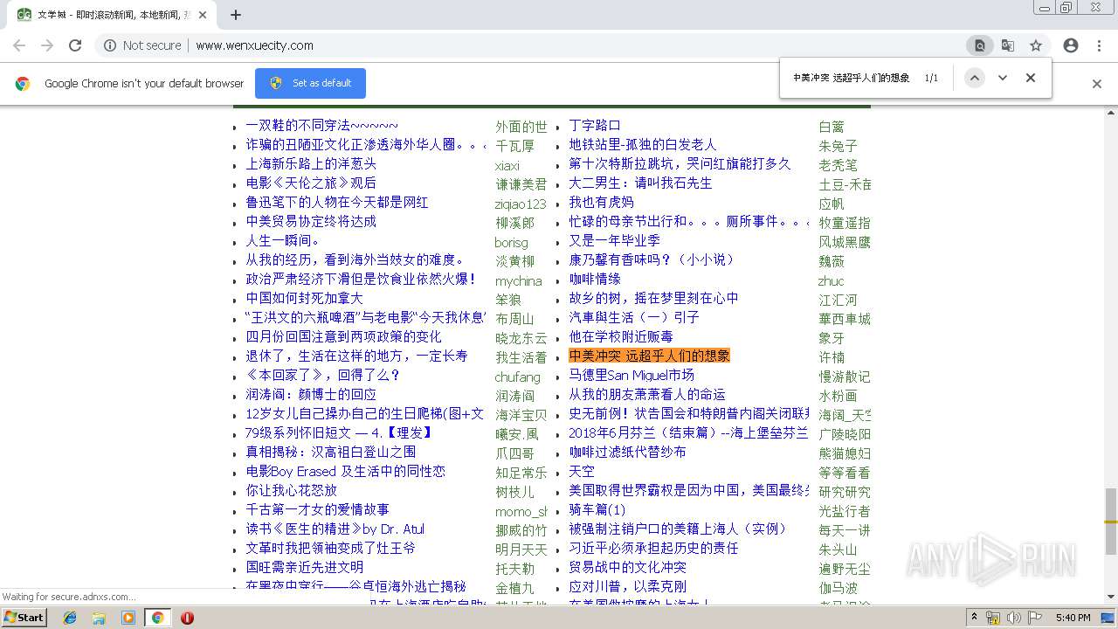
Task: Open article 骑车篇(1)
Action: [x=597, y=510]
